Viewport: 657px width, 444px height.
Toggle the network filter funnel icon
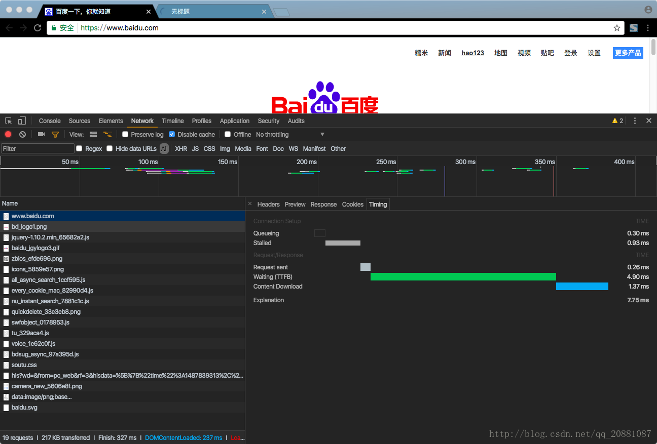(x=55, y=134)
